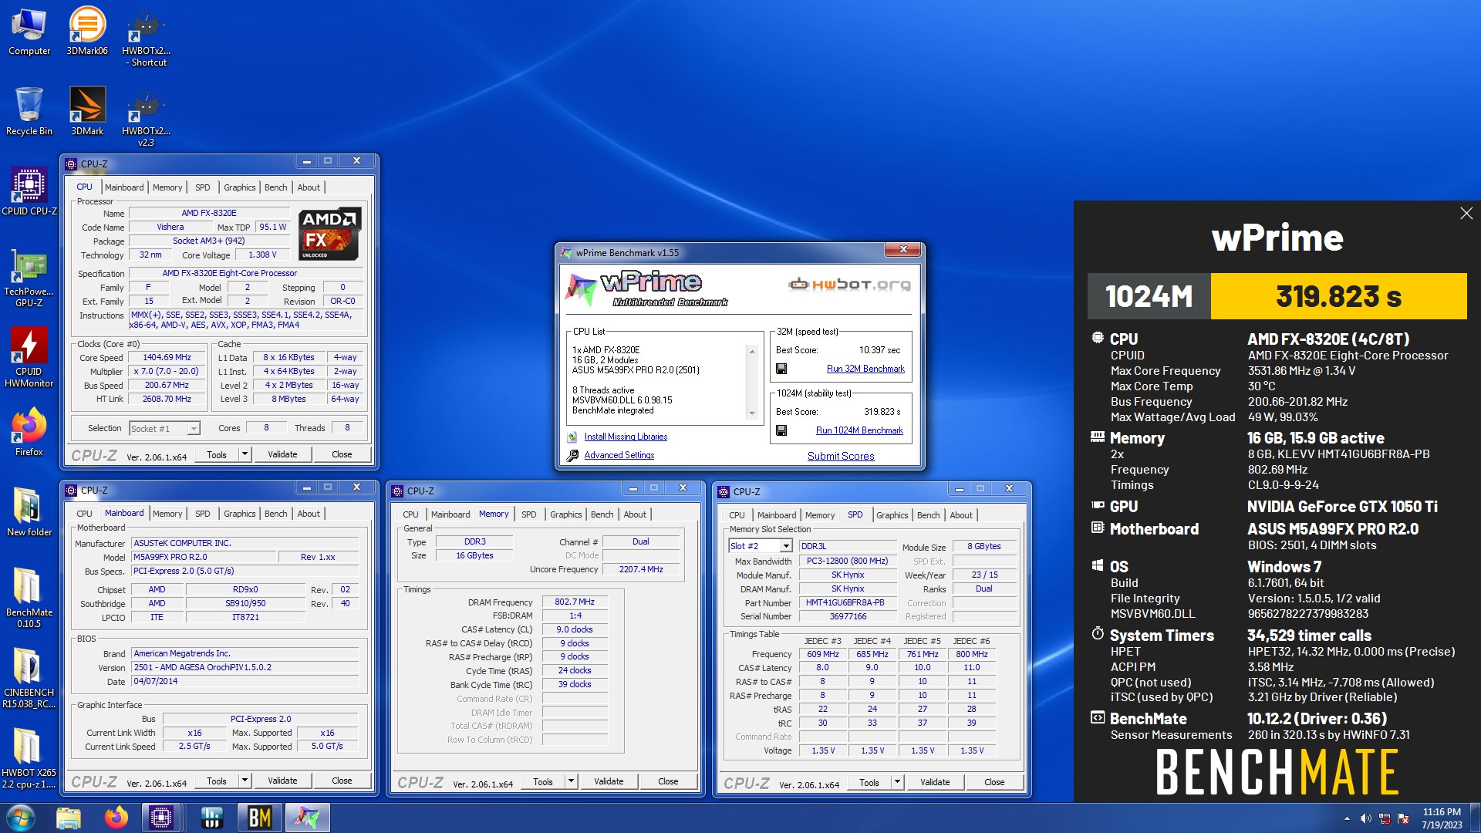Click Run 32M Benchmark link
The image size is (1481, 833).
coord(865,369)
